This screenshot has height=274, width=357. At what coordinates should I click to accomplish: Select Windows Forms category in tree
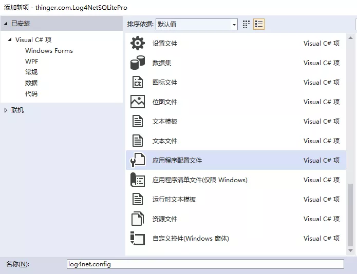tap(49, 51)
